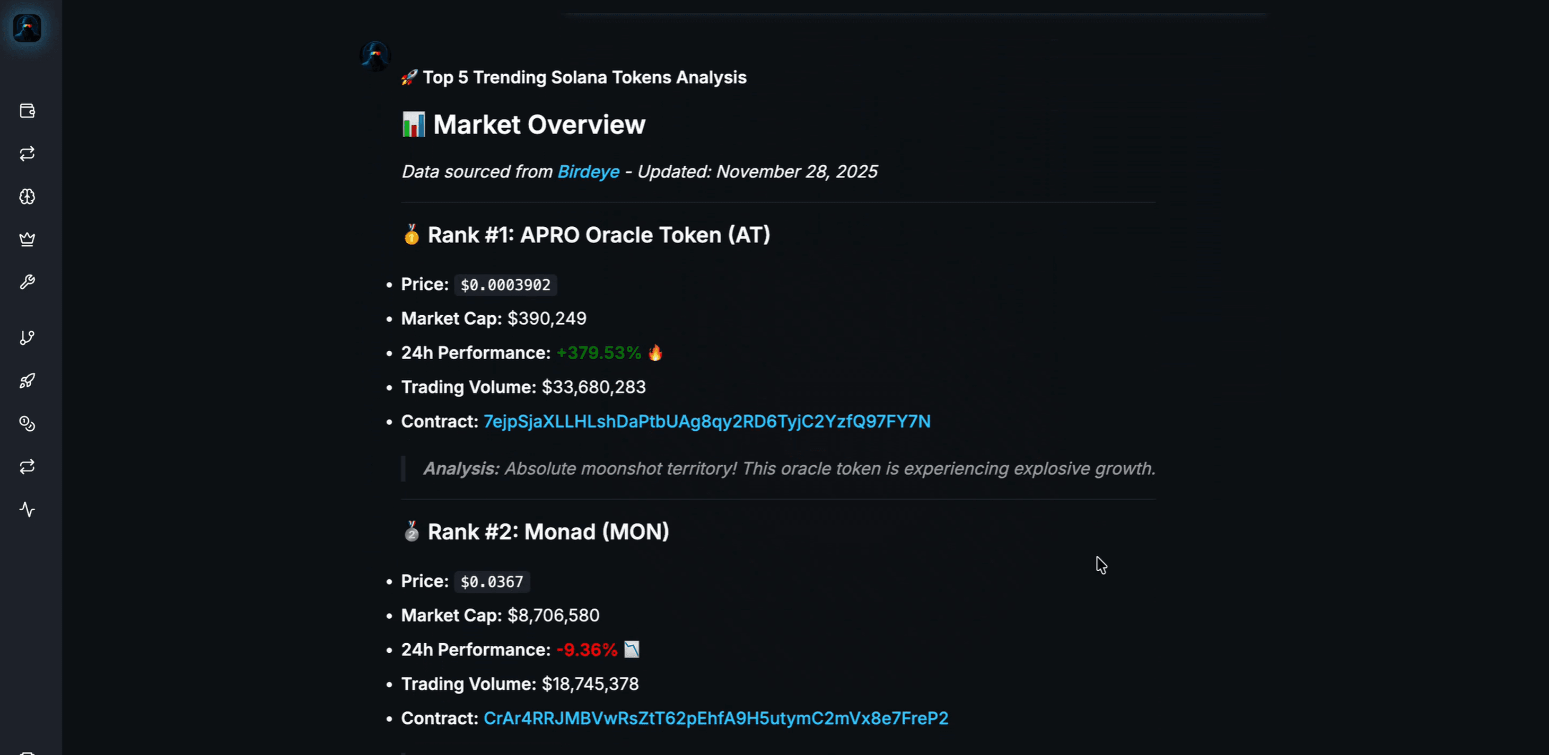Select the crown icon in sidebar
The height and width of the screenshot is (755, 1549).
pos(27,239)
